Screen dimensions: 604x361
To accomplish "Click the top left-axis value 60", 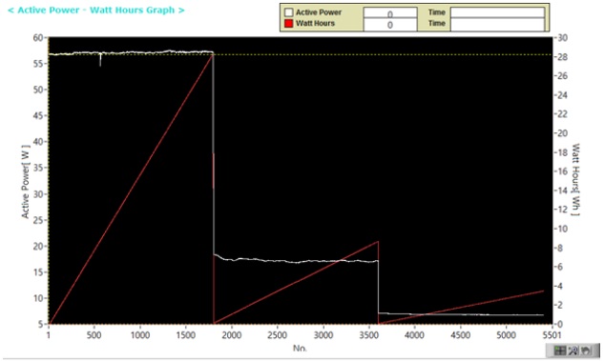I will 38,38.
